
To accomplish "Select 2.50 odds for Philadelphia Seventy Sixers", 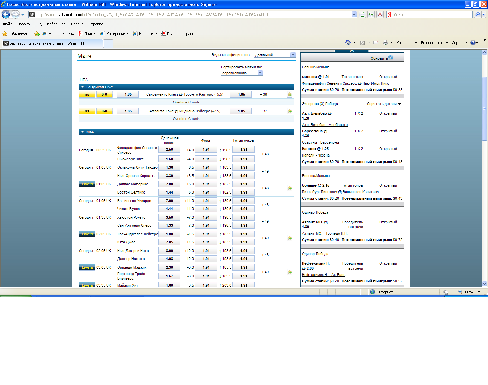I will [x=169, y=150].
